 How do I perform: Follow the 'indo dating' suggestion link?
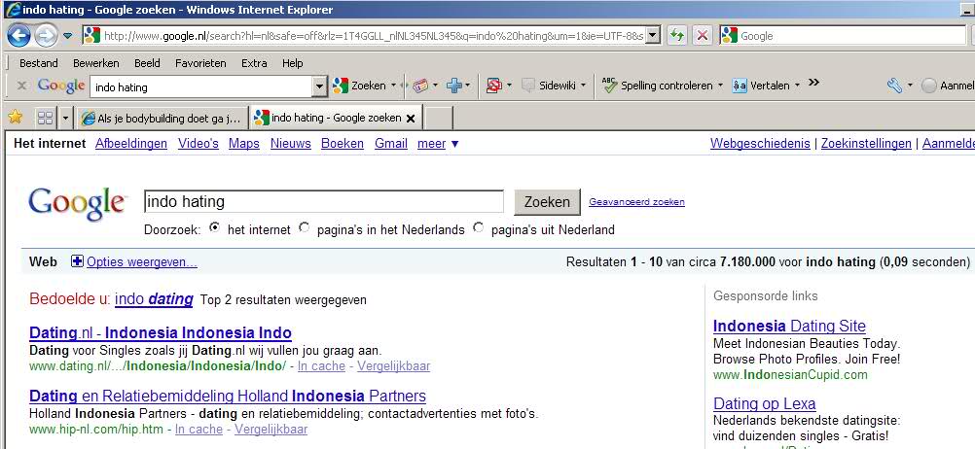tap(154, 299)
